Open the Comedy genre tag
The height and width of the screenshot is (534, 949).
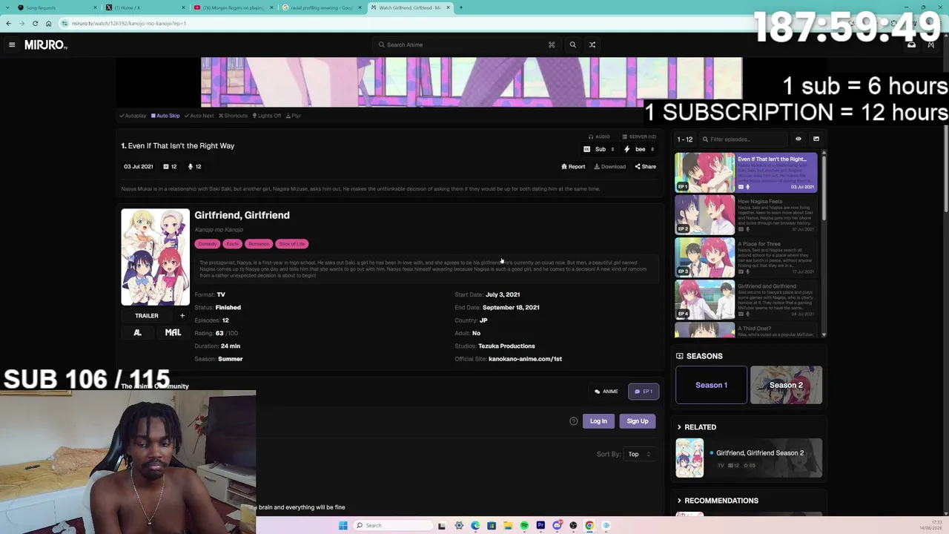(207, 244)
